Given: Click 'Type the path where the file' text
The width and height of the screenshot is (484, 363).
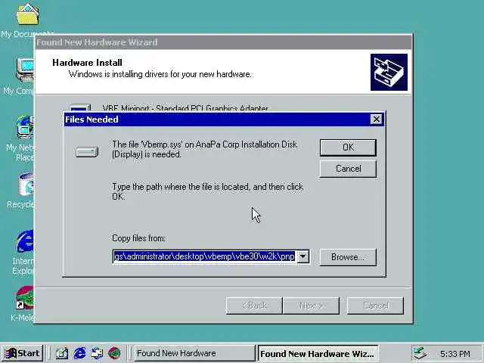Looking at the screenshot, I should point(207,191).
